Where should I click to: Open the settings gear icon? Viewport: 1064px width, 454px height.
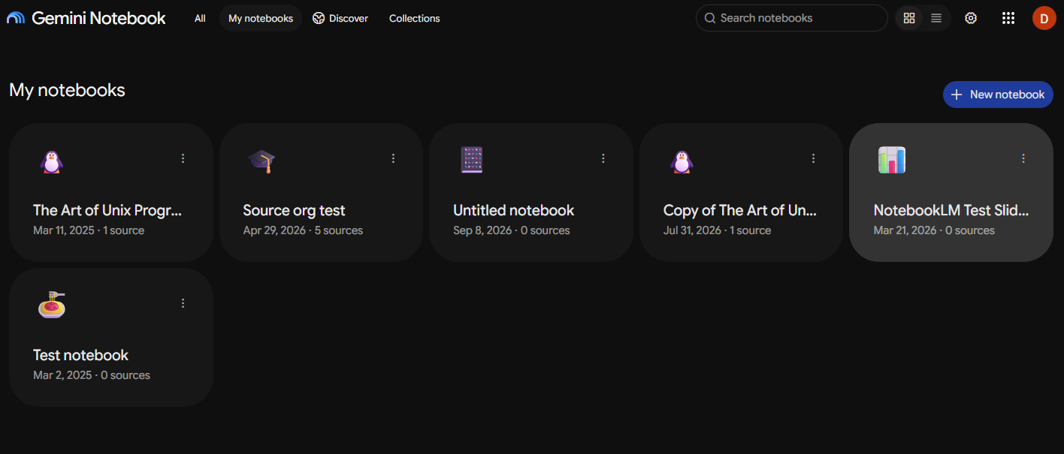coord(971,18)
